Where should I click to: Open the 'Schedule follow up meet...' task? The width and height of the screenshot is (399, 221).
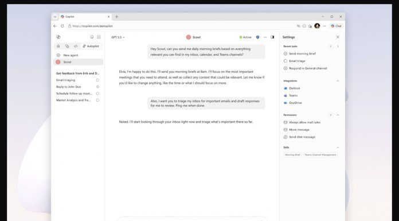point(74,94)
